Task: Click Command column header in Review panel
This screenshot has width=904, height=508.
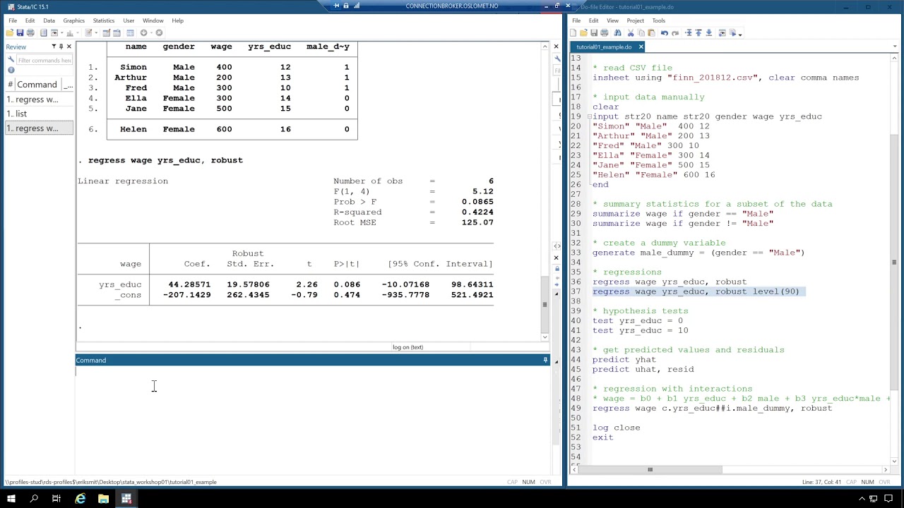Action: (x=37, y=85)
